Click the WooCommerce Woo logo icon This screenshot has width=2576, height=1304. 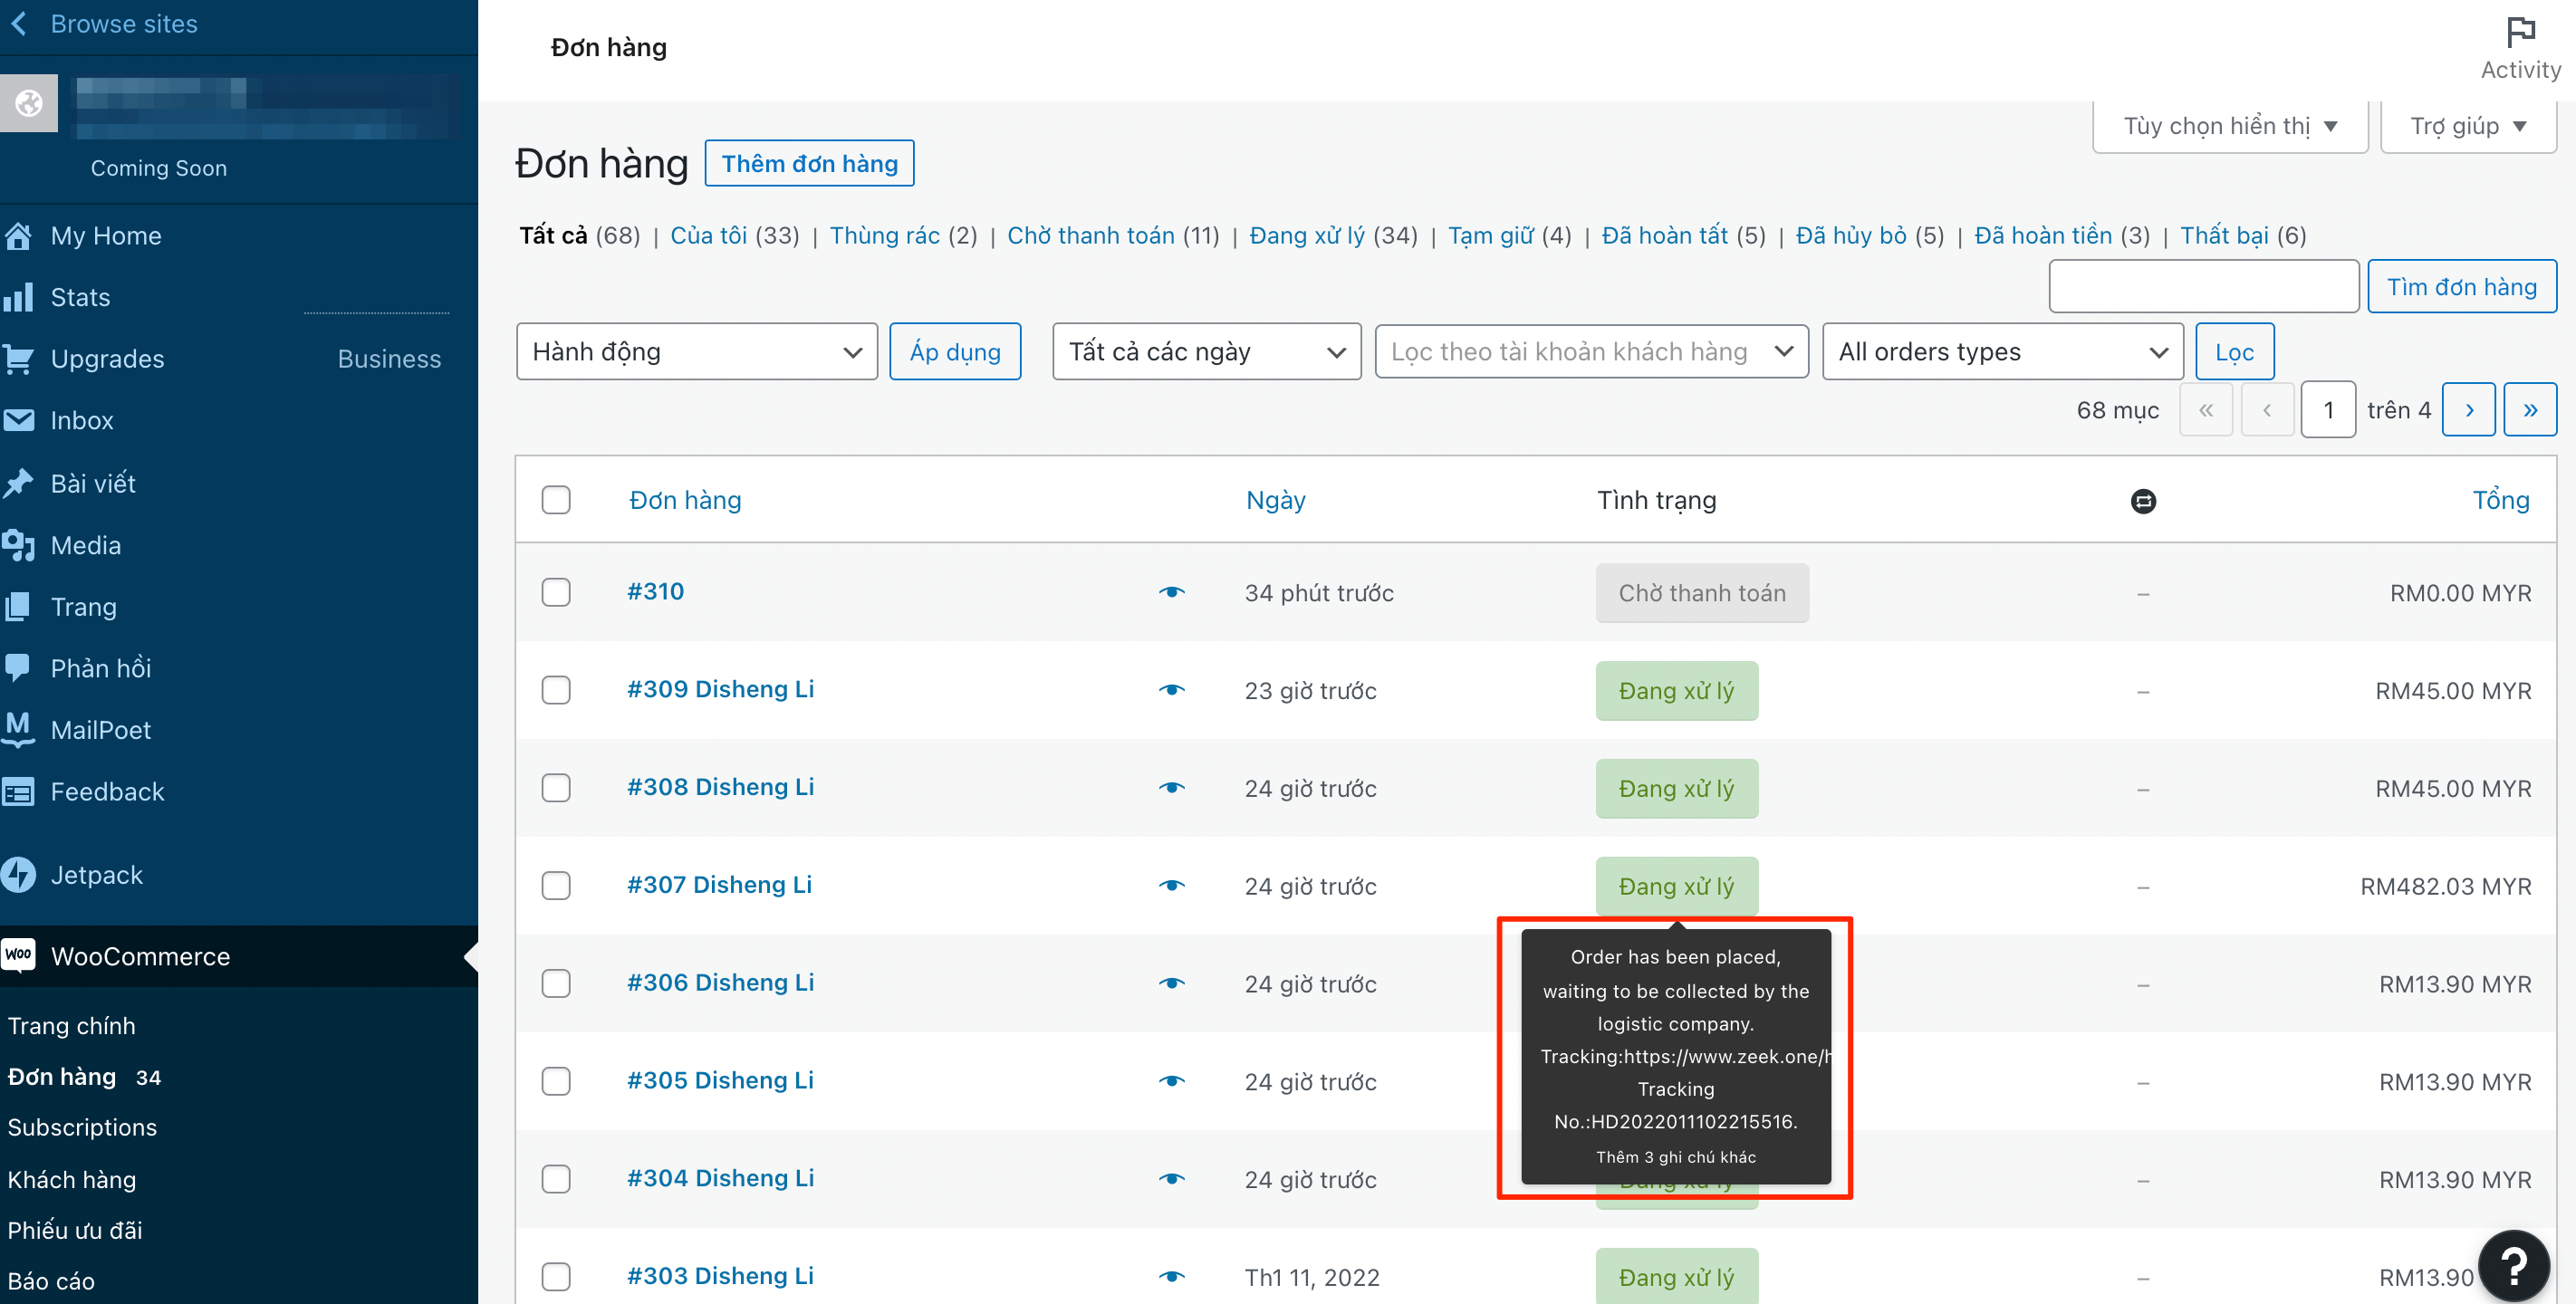coord(18,955)
